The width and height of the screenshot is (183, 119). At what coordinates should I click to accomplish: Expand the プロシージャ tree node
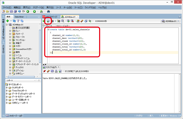[x=10, y=37]
